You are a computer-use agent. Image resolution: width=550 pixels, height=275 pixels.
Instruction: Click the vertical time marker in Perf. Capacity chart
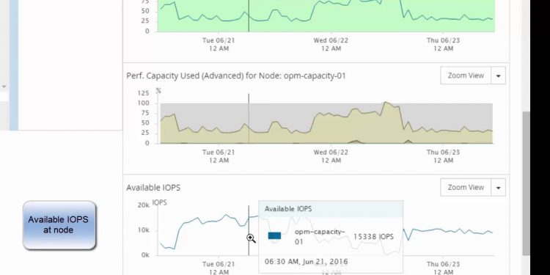[x=249, y=119]
